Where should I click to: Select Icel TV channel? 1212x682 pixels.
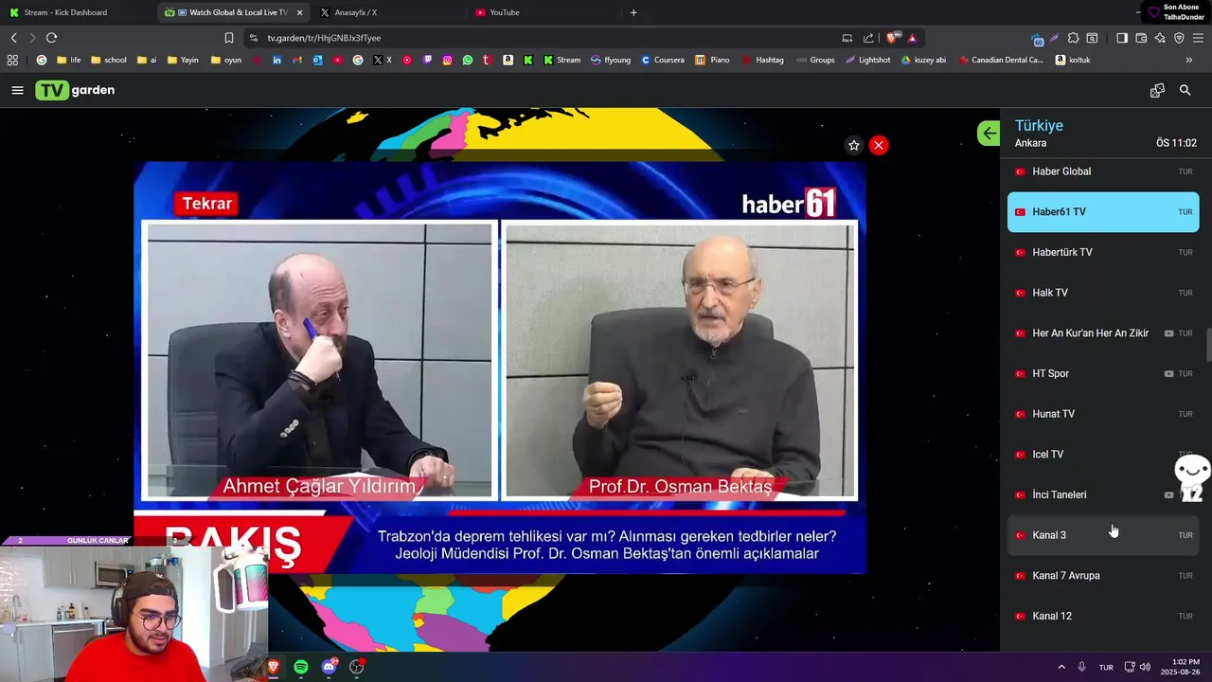coord(1103,455)
